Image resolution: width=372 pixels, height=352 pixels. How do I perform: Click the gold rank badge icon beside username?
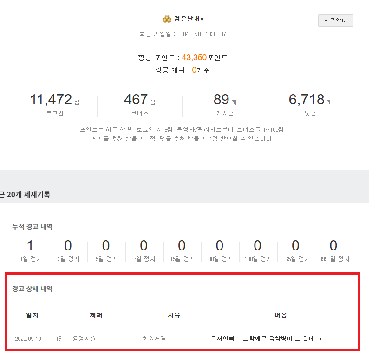tap(167, 19)
